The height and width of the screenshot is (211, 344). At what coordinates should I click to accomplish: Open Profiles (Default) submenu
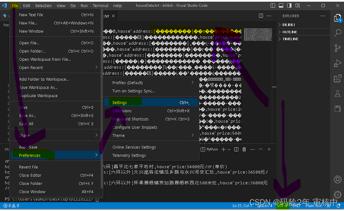[x=151, y=83]
